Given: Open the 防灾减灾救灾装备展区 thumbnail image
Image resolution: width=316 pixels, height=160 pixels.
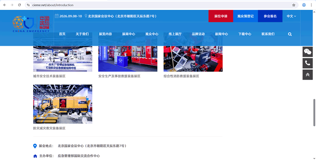Looking at the screenshot, I should (x=62, y=104).
